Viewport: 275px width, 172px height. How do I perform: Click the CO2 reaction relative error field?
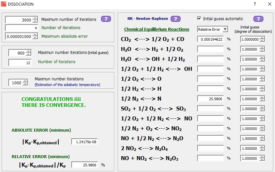210,39
